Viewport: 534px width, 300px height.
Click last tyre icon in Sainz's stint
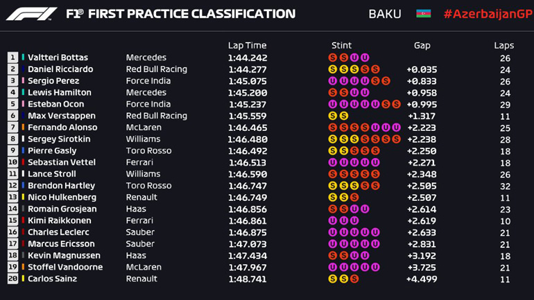354,279
